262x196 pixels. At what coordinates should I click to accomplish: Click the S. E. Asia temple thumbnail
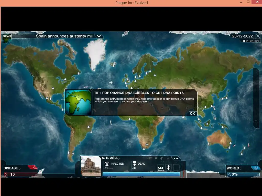point(91,166)
